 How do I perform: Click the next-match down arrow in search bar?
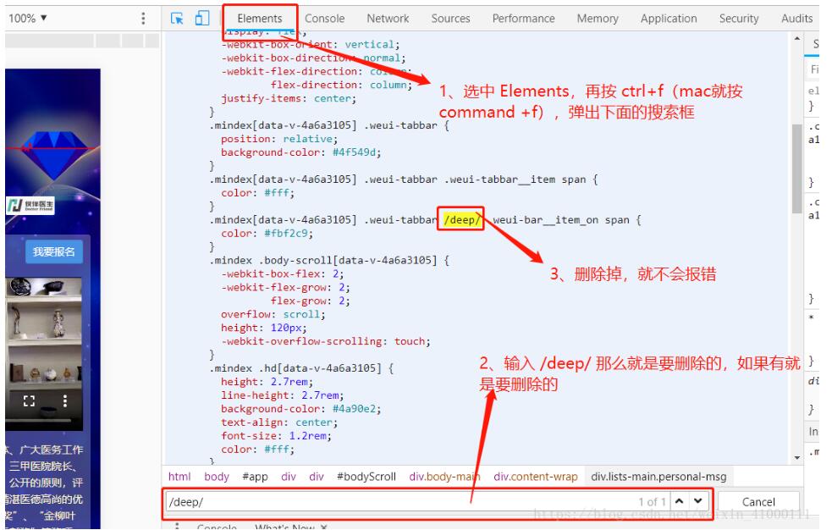coord(699,500)
